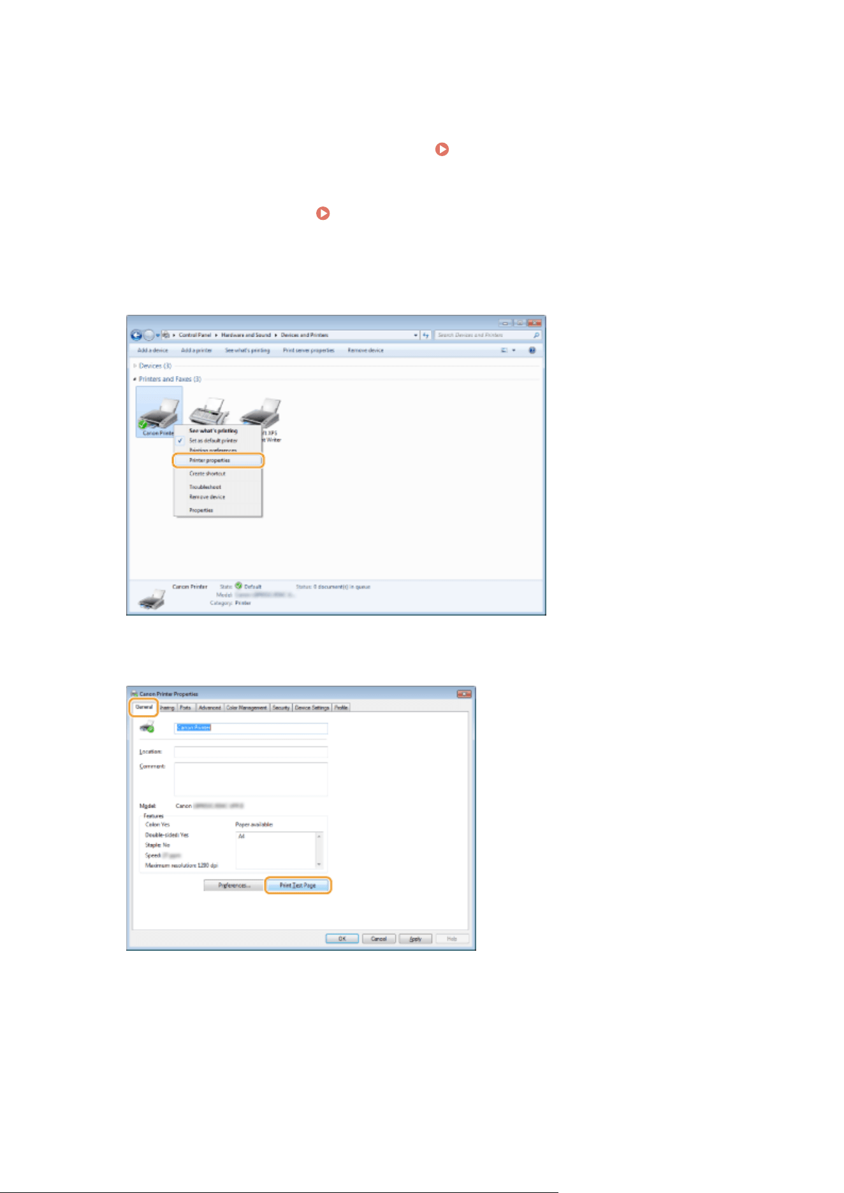Click Hardware and Sound in the breadcrumb
This screenshot has height=1193, width=844.
point(246,335)
